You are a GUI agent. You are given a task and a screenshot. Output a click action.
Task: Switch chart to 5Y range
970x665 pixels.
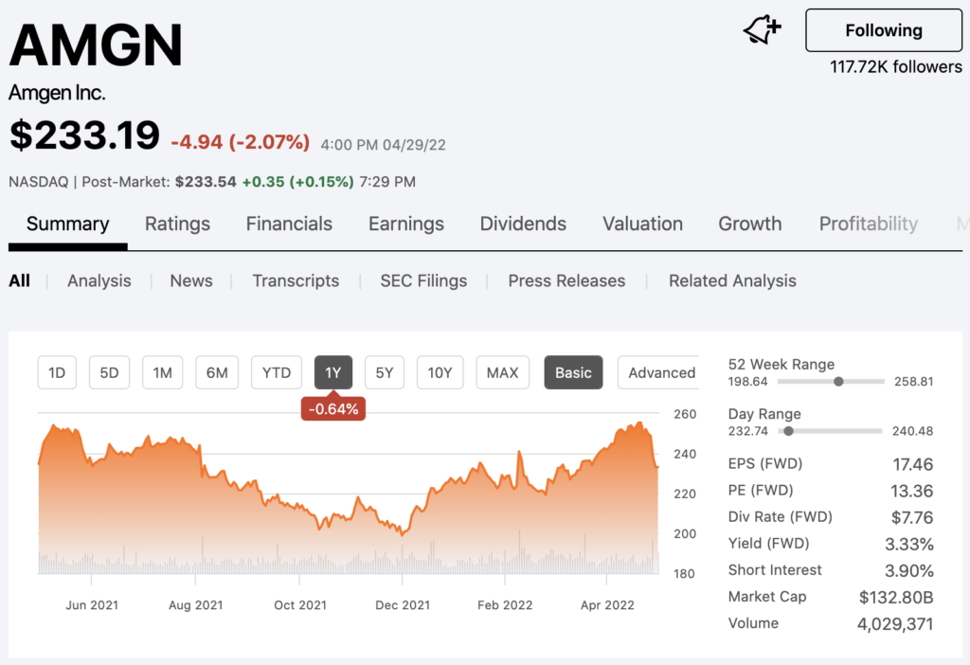pos(385,372)
